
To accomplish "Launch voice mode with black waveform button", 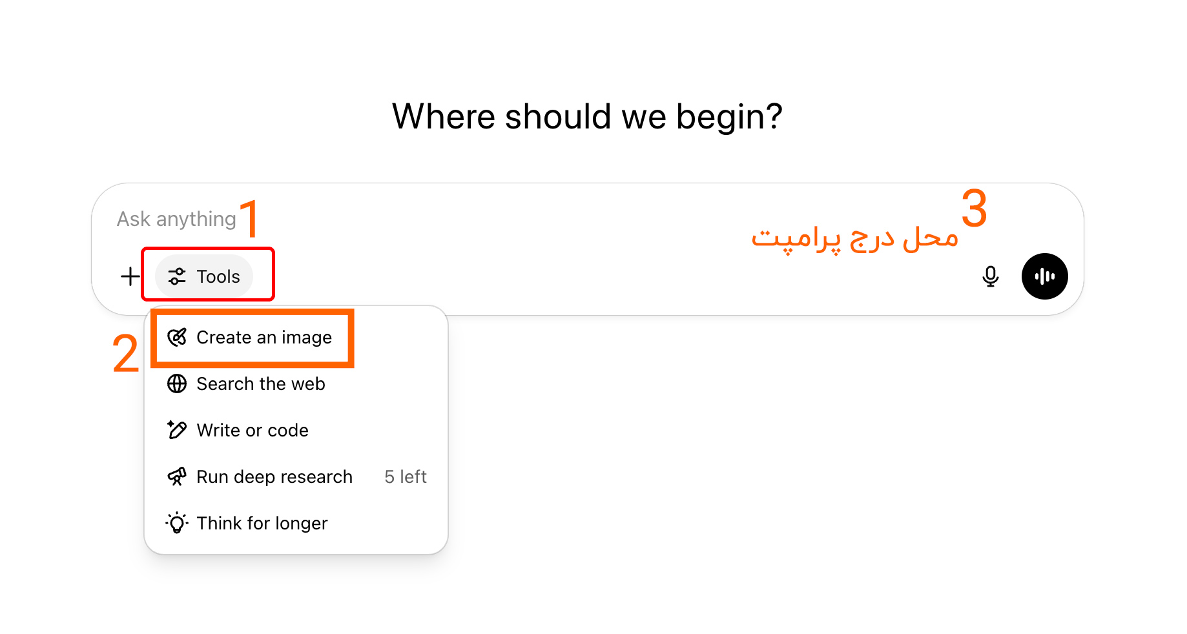I will pos(1044,276).
